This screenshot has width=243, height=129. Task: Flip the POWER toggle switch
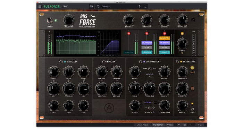coord(50,20)
